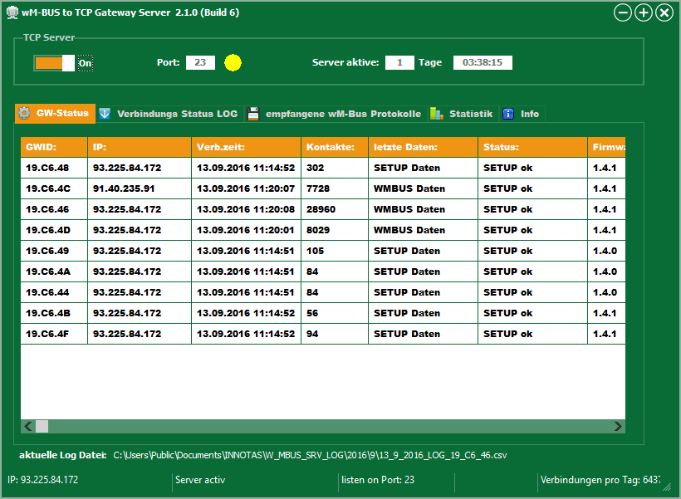Click the gear icon on GW Status tab
The image size is (681, 499).
click(x=25, y=114)
